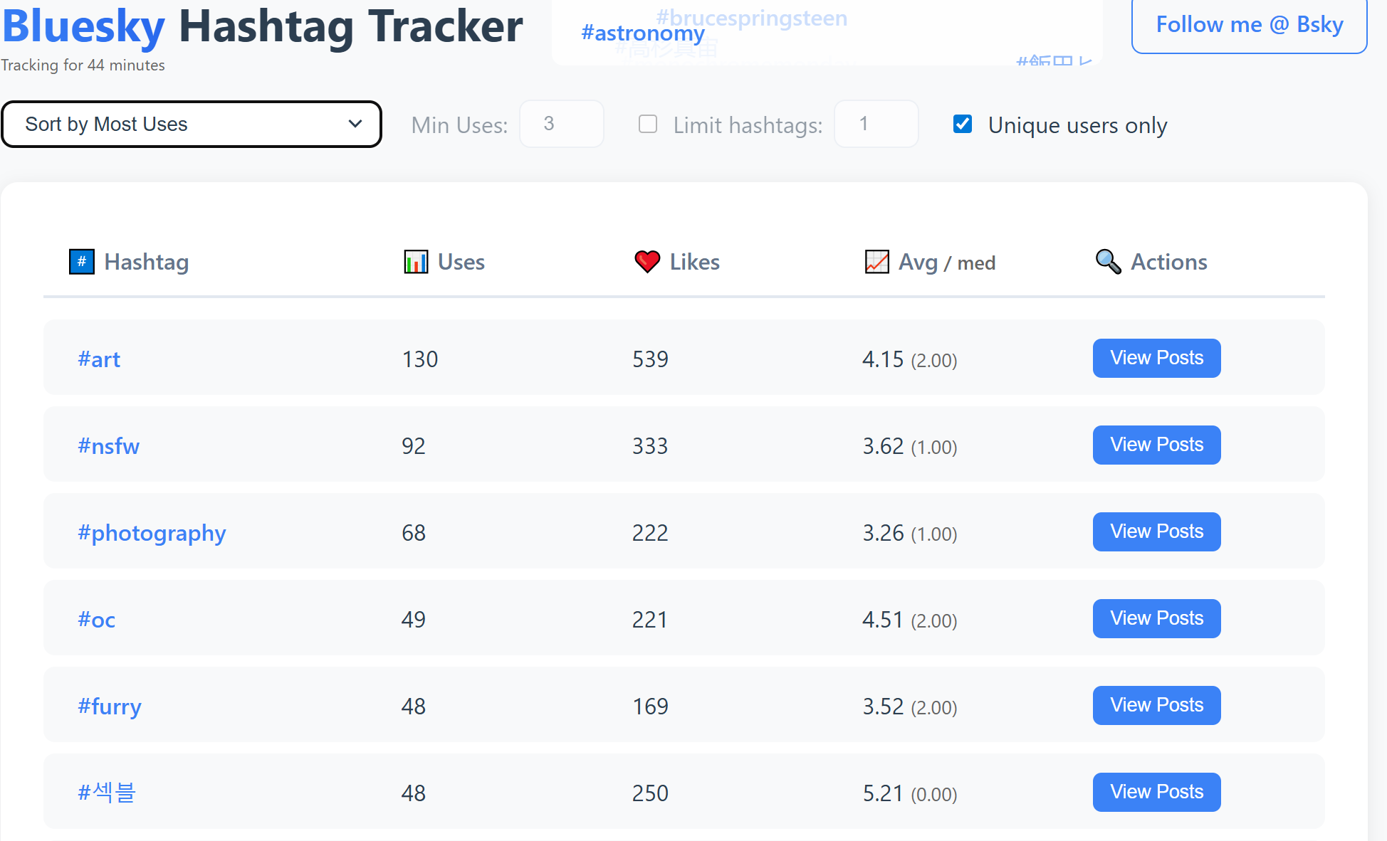
Task: Click the bar chart icon beside Uses
Action: click(416, 262)
